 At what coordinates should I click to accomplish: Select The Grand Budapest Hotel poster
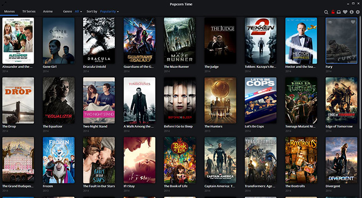(18, 160)
